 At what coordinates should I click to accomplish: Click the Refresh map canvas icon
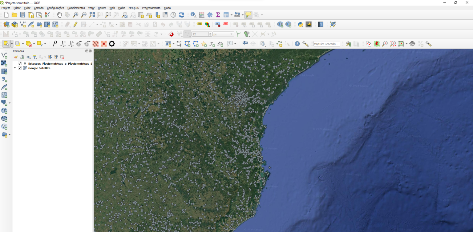[181, 14]
